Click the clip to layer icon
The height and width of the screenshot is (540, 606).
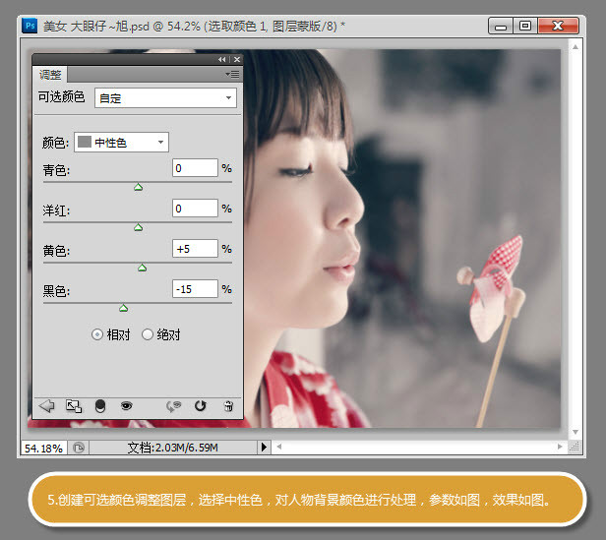(x=100, y=406)
